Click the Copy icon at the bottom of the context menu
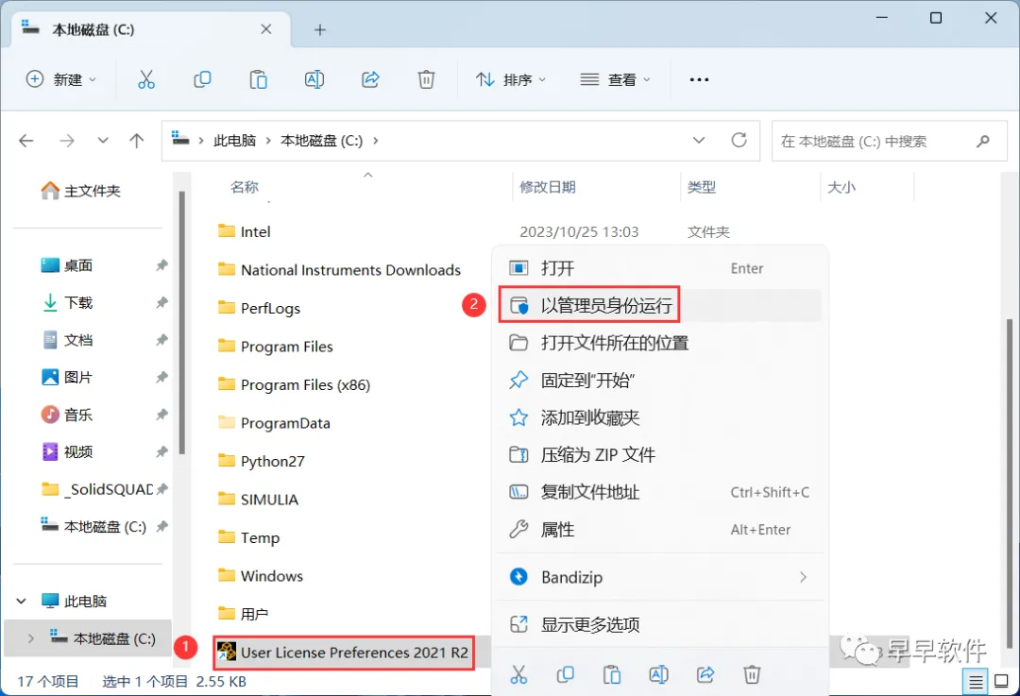The width and height of the screenshot is (1020, 696). [x=566, y=674]
